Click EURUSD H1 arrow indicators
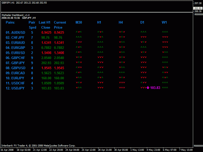 (x=100, y=52)
